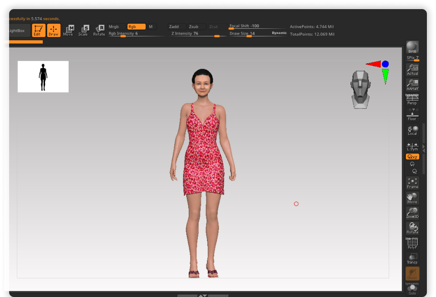Activate the top toolbar Move icon
The height and width of the screenshot is (297, 436).
click(68, 31)
